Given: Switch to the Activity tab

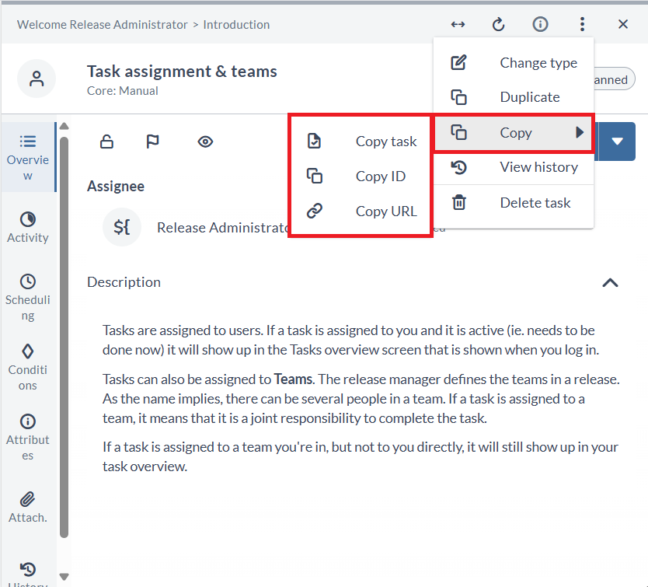Looking at the screenshot, I should pyautogui.click(x=28, y=227).
